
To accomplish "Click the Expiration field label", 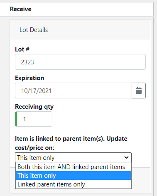I will [29, 78].
